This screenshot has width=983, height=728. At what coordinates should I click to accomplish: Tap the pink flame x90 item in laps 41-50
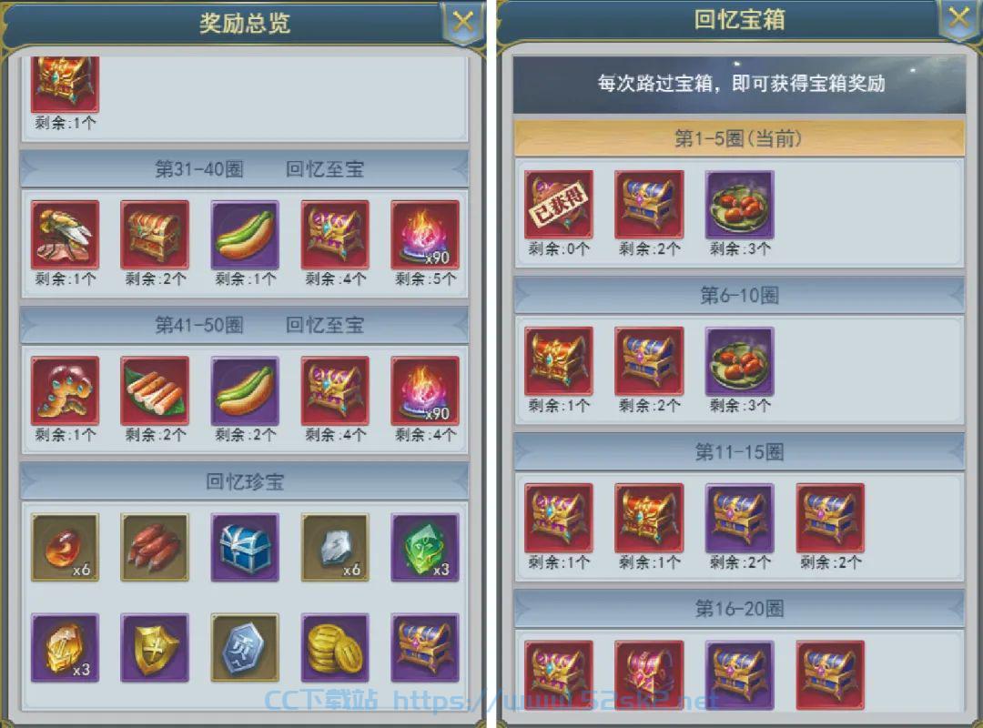(425, 390)
